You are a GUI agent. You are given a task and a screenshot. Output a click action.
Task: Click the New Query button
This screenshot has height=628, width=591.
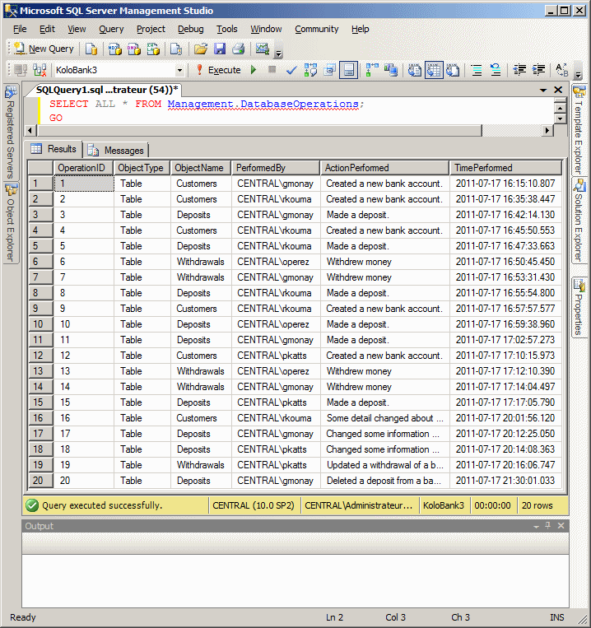[x=44, y=49]
